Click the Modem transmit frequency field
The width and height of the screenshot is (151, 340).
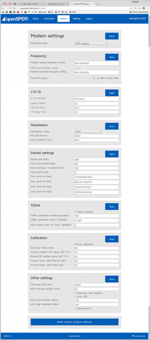tap(97, 72)
